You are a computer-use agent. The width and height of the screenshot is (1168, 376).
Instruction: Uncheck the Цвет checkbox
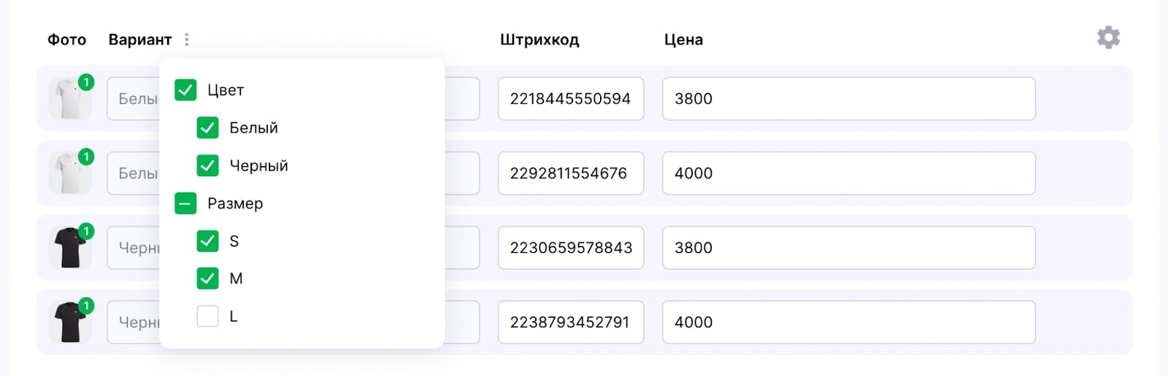coord(185,90)
